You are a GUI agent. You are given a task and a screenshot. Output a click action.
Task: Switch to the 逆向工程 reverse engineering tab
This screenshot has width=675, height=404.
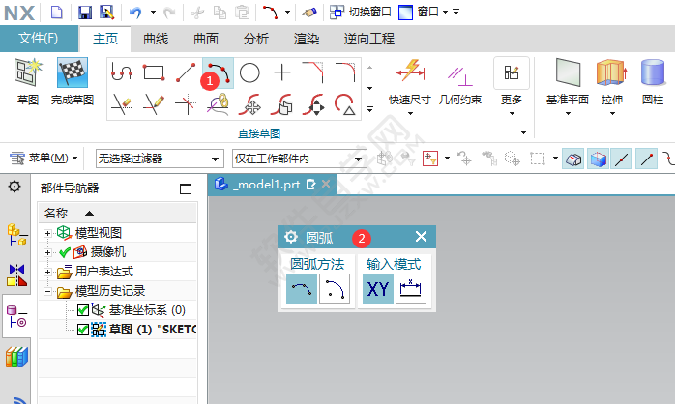(368, 39)
